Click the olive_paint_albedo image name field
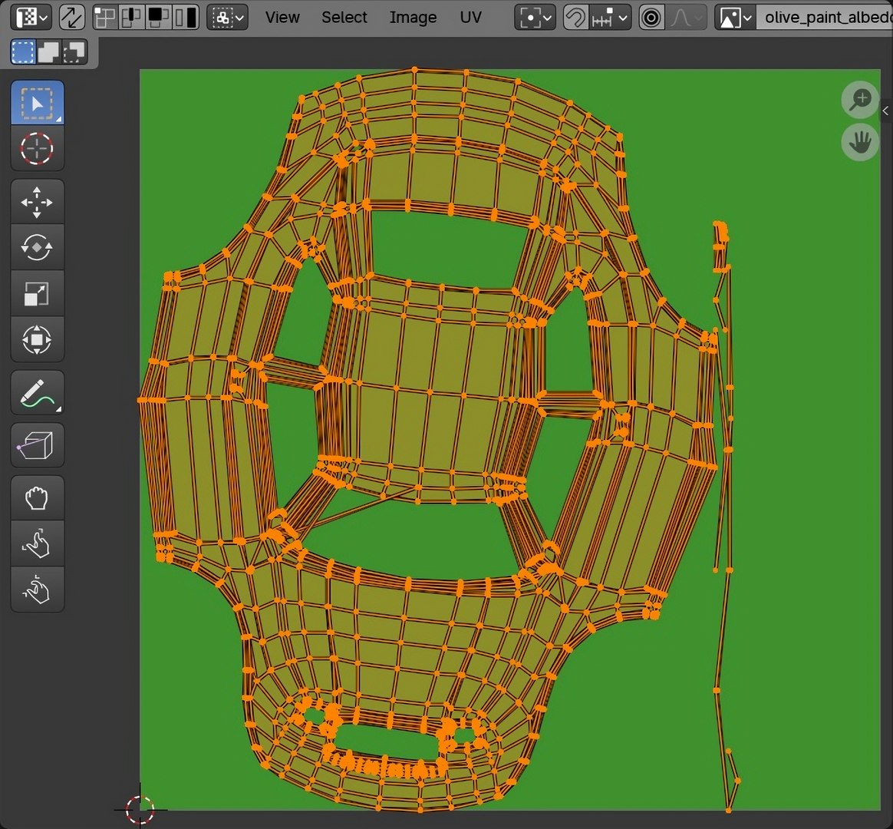Screen dimensions: 893x829 pyautogui.click(x=825, y=18)
